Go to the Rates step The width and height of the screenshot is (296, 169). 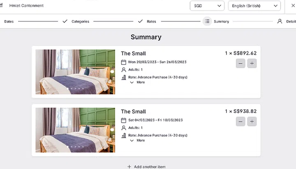tap(151, 21)
